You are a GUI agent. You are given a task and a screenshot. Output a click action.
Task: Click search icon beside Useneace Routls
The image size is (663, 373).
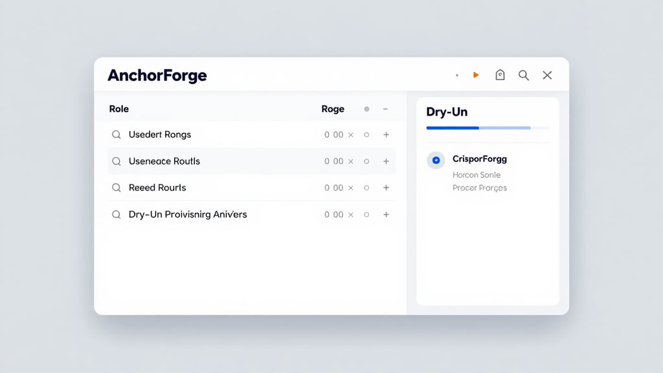click(117, 161)
